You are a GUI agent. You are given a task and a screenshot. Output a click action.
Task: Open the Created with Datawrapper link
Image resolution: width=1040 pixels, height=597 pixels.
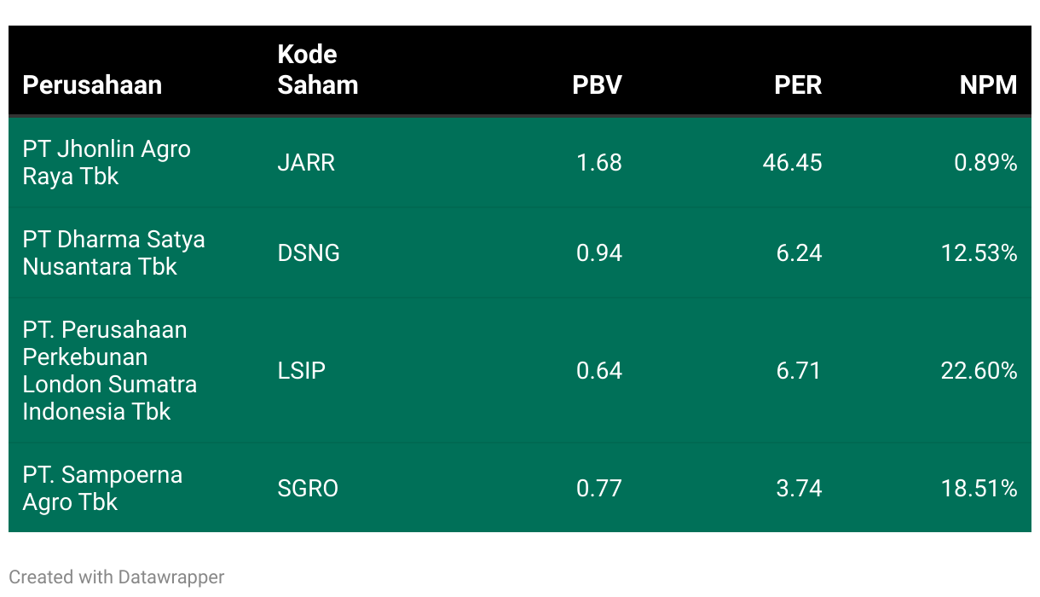(x=117, y=577)
